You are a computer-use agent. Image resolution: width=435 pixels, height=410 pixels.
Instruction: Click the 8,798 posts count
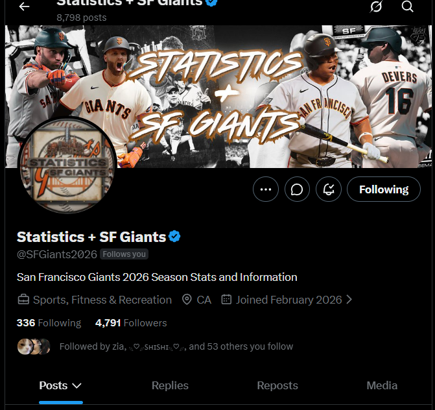tap(82, 18)
